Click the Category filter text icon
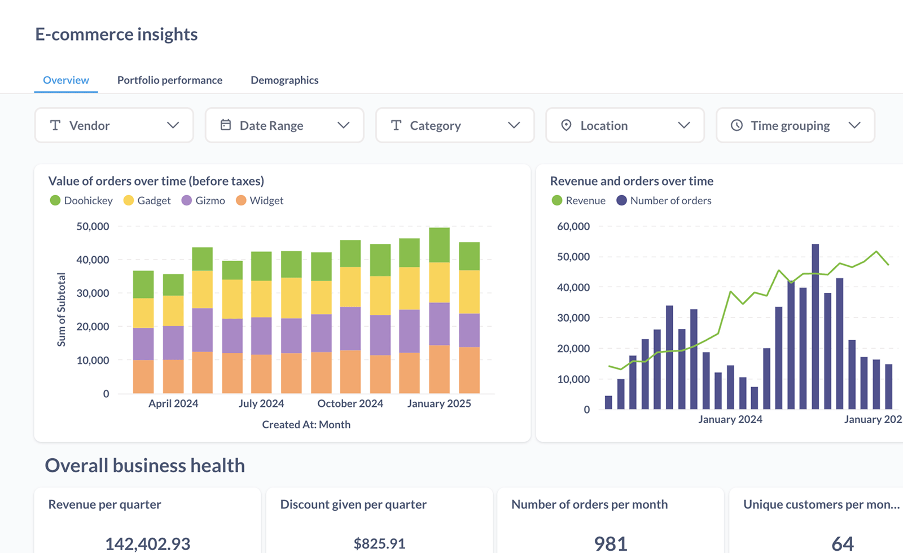Image resolution: width=903 pixels, height=553 pixels. [396, 125]
